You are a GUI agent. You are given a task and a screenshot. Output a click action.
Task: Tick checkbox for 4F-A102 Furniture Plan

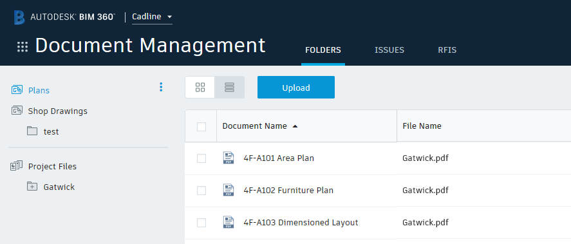[x=201, y=191]
